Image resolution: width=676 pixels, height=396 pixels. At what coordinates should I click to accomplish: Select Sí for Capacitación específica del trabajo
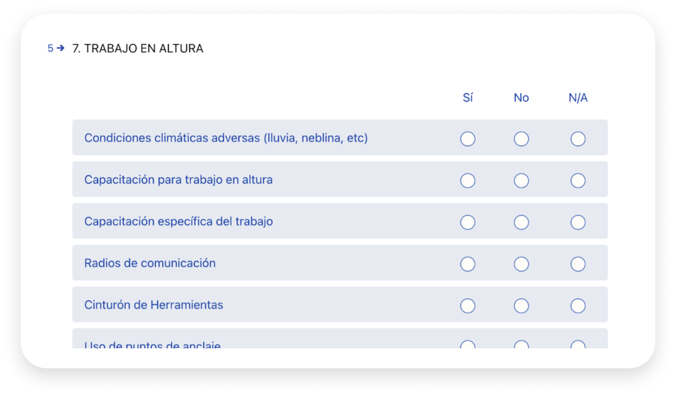point(468,222)
